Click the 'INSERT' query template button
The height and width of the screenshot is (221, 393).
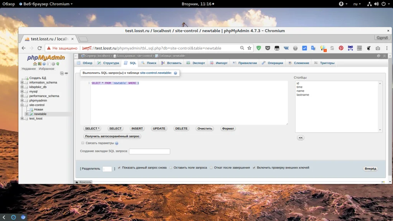click(x=137, y=129)
